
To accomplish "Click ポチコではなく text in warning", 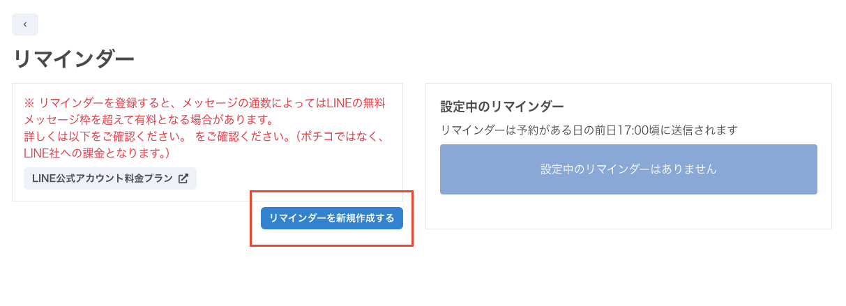I will [x=342, y=136].
